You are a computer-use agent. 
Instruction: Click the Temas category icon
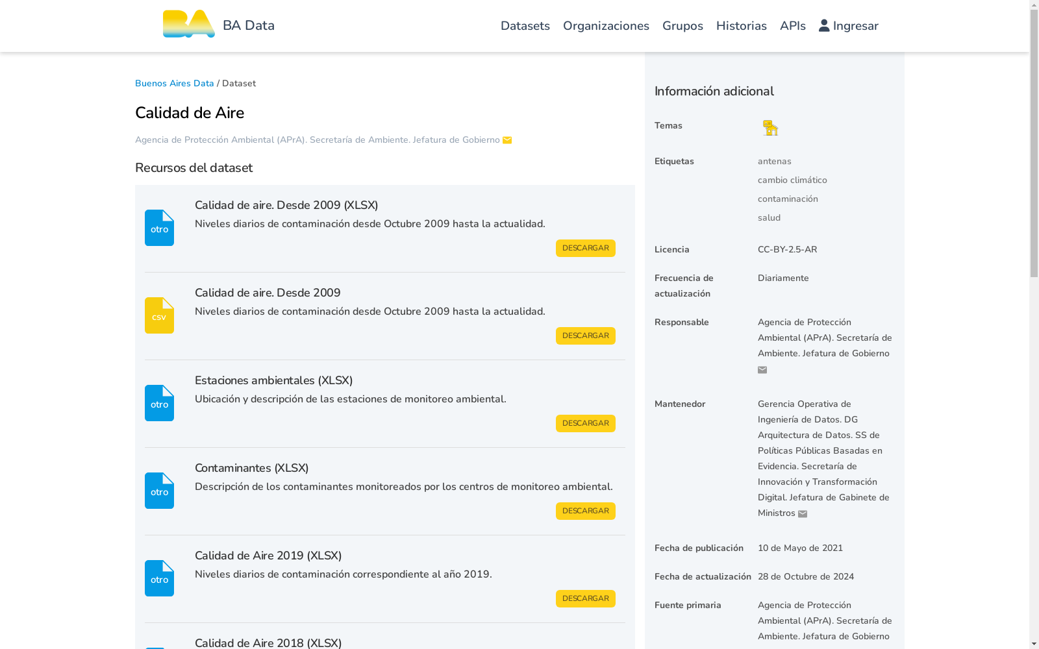tap(770, 128)
